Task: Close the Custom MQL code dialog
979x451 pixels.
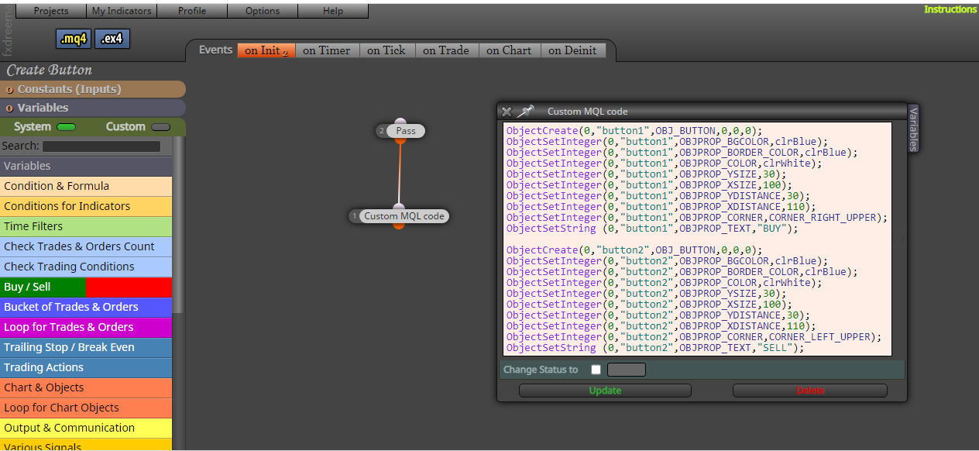Action: (x=507, y=112)
